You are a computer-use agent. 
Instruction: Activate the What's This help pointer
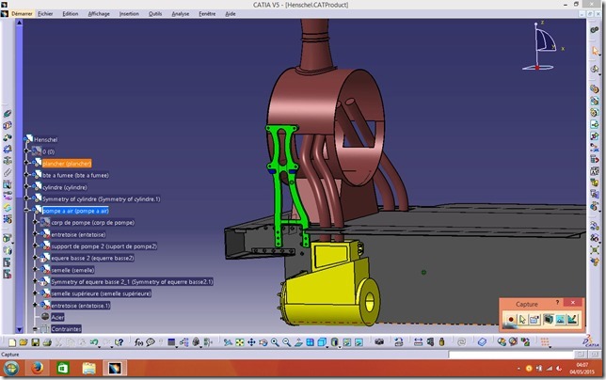(119, 342)
